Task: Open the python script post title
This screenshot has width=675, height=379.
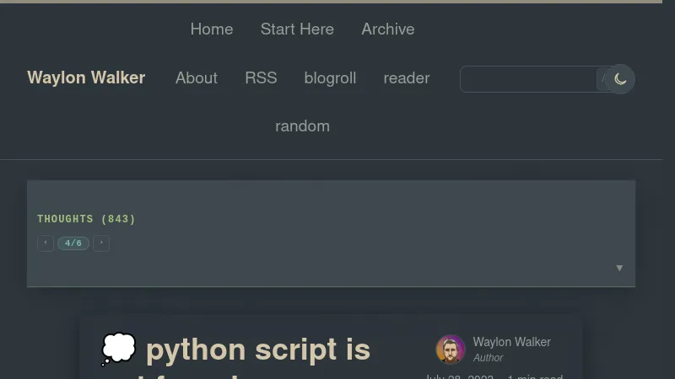Action: (257, 350)
